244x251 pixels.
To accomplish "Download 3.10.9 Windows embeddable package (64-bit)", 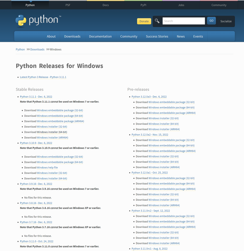I will click(x=60, y=162).
